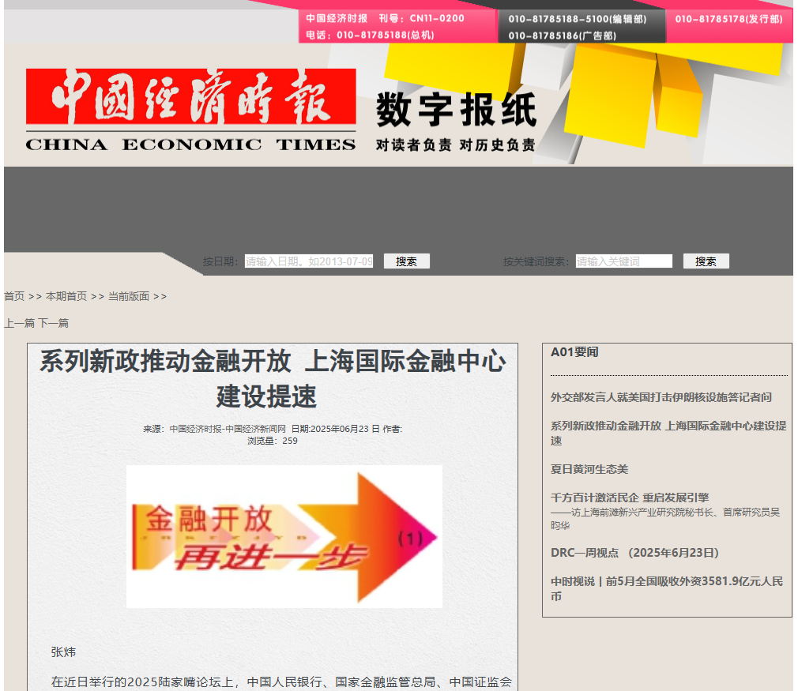Click the 金融开放再进一步 arrow image
Screen dimensions: 798x691
(284, 537)
